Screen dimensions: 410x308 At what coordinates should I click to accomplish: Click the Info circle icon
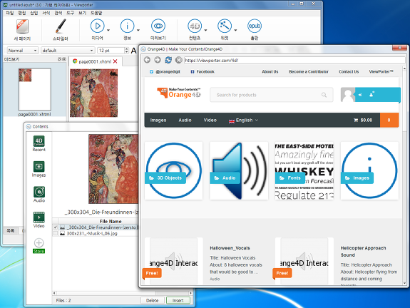(x=127, y=26)
